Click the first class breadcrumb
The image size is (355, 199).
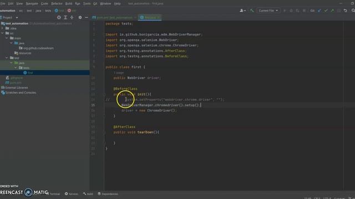[x=59, y=11]
